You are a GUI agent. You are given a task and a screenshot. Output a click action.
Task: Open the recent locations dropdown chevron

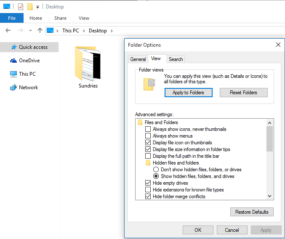click(x=30, y=31)
